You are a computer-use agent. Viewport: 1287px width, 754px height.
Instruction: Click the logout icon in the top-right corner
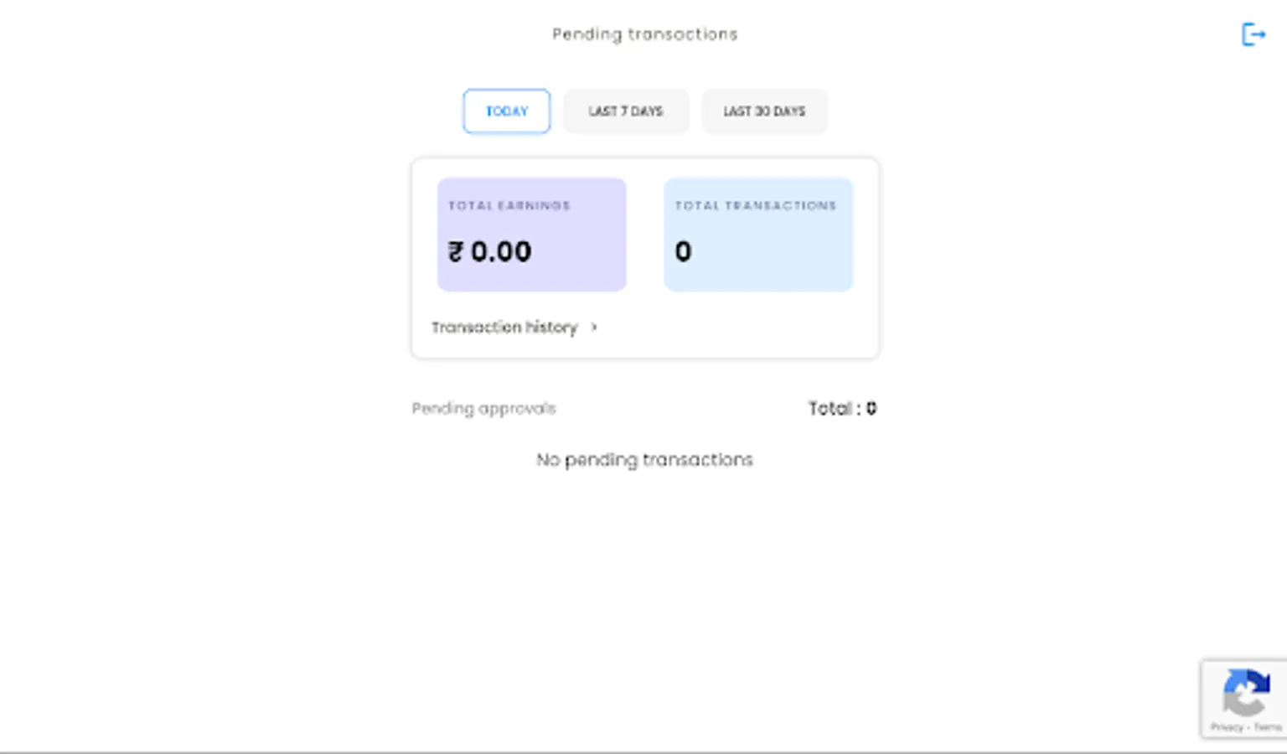(x=1253, y=34)
